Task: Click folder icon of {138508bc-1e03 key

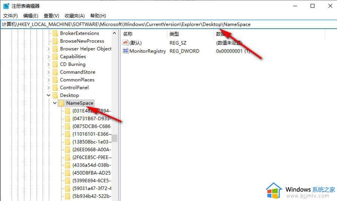Action: (68, 142)
